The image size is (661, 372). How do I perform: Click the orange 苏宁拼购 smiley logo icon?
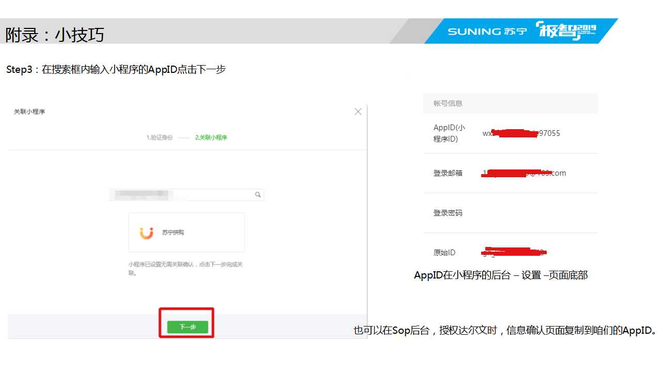click(x=147, y=233)
